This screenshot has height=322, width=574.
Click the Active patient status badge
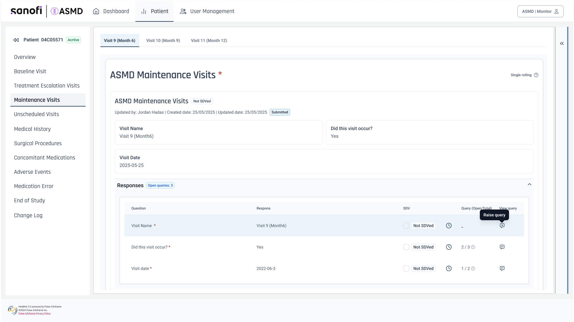[x=73, y=40]
